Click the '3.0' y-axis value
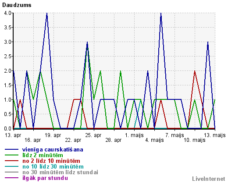This screenshot has height=183, width=228. (x=7, y=42)
